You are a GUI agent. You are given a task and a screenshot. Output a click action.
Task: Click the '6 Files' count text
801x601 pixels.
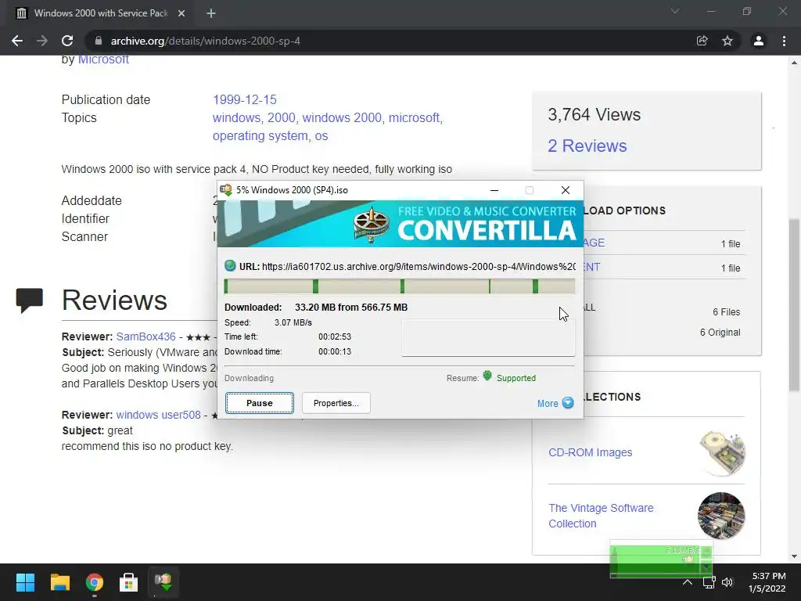pos(727,311)
